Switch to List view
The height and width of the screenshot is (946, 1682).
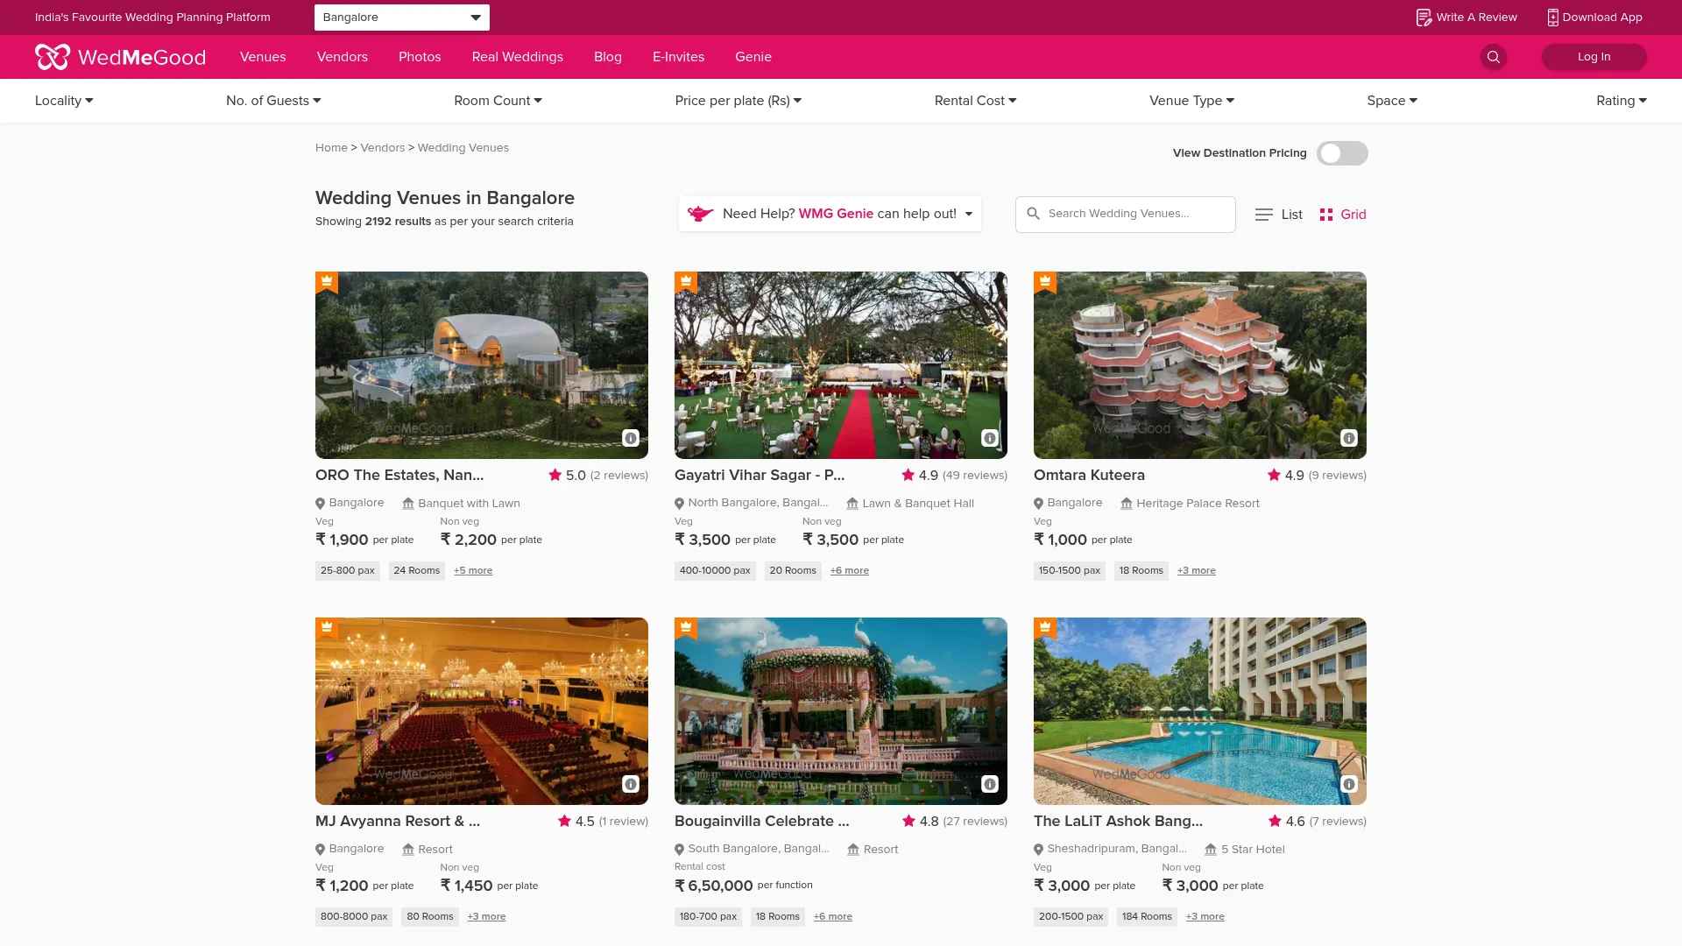click(x=1278, y=214)
